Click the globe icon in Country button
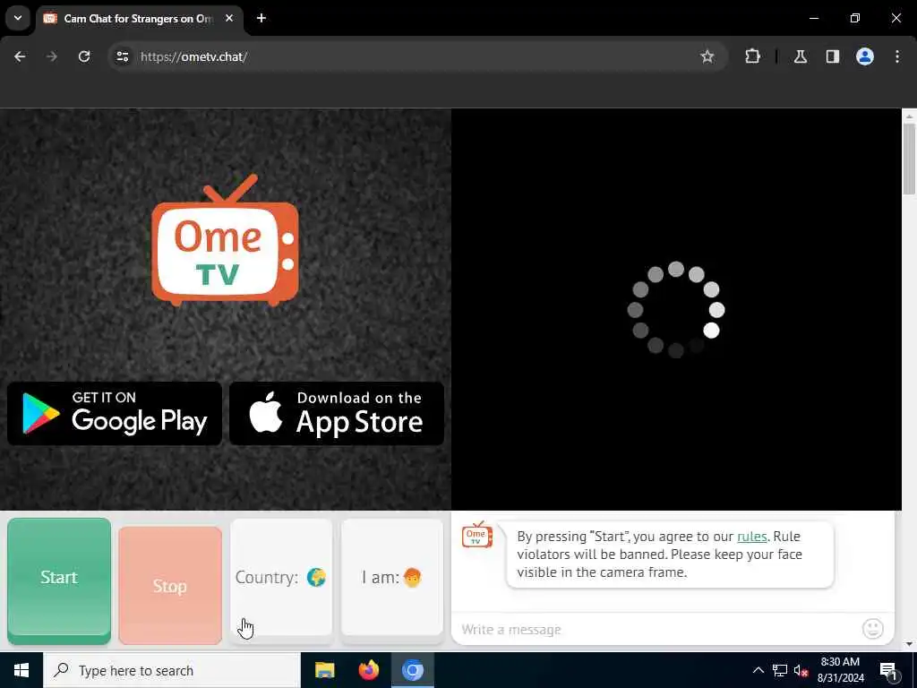Viewport: 917px width, 688px height. pos(316,578)
